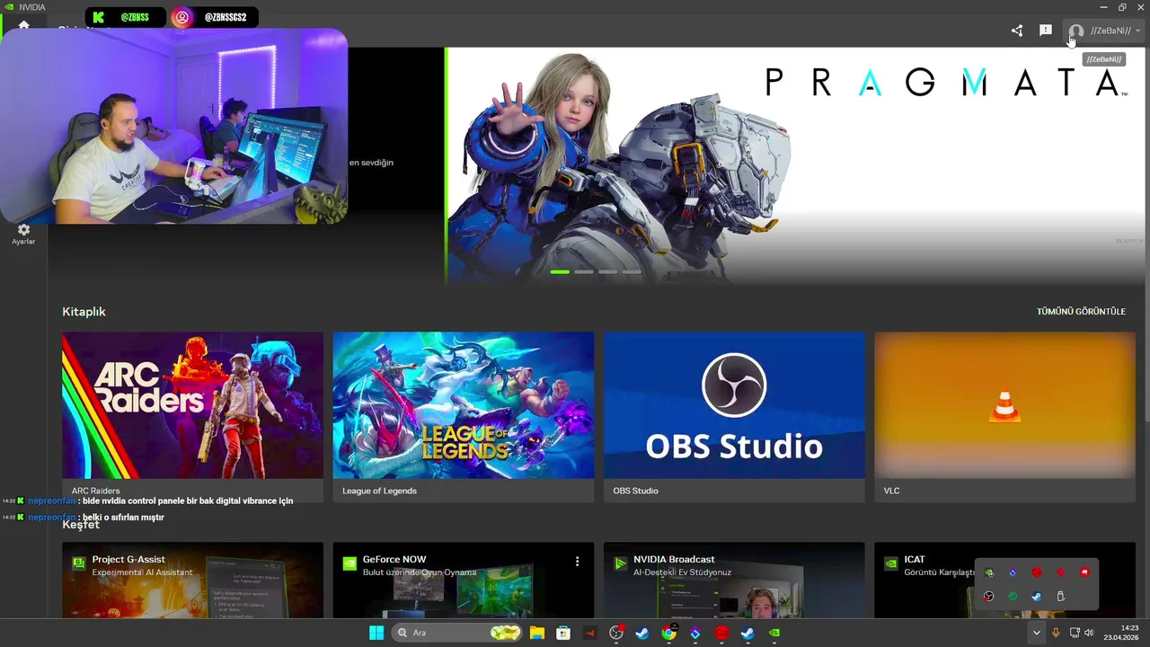Click NVIDIA icon in tray overflow popup

point(989,572)
